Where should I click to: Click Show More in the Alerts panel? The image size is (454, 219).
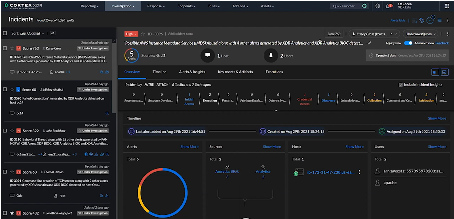pos(189,147)
